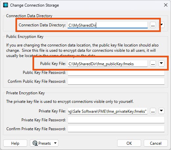Select the Private Key File Password field

click(116, 120)
